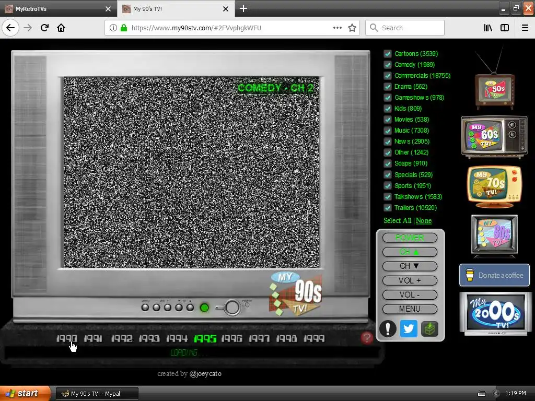Open the My 2000s TV thumbnail
This screenshot has width=535, height=401.
coord(495,314)
